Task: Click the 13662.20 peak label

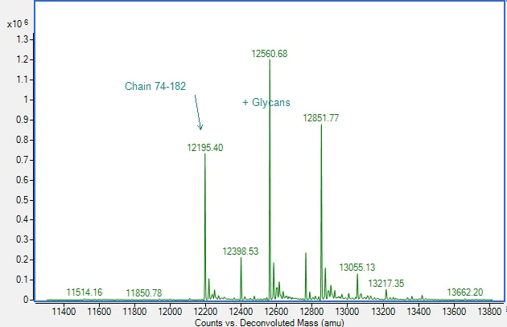Action: click(x=464, y=292)
